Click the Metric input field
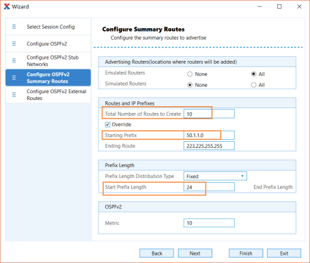The image size is (310, 263). (x=209, y=223)
